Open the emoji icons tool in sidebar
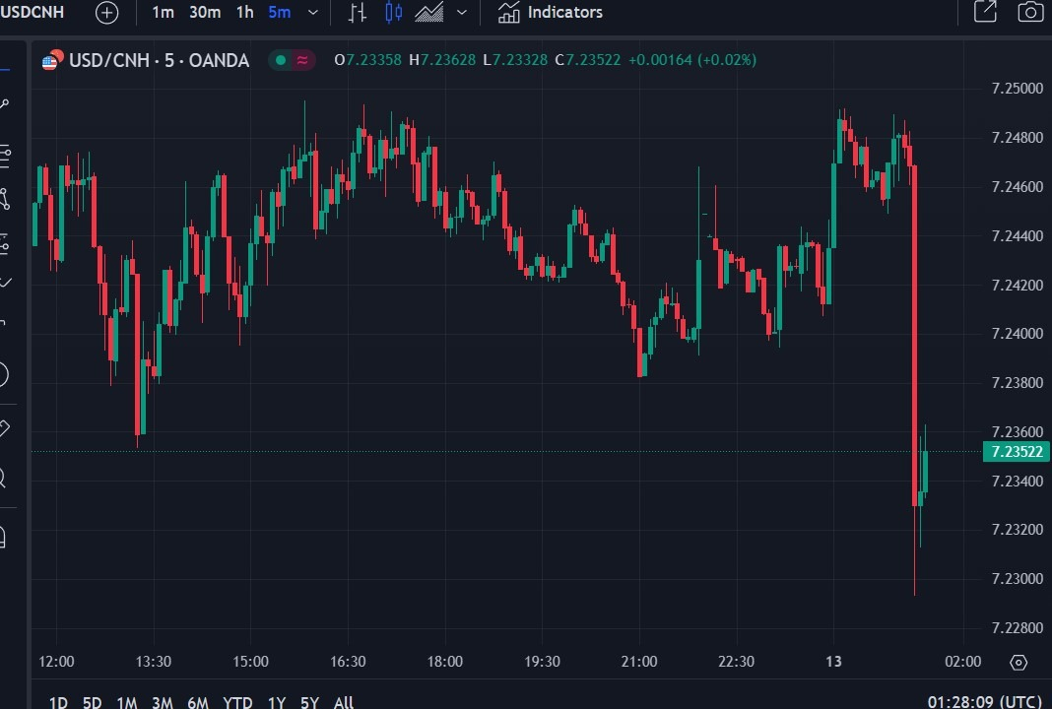1052x709 pixels. pyautogui.click(x=3, y=374)
